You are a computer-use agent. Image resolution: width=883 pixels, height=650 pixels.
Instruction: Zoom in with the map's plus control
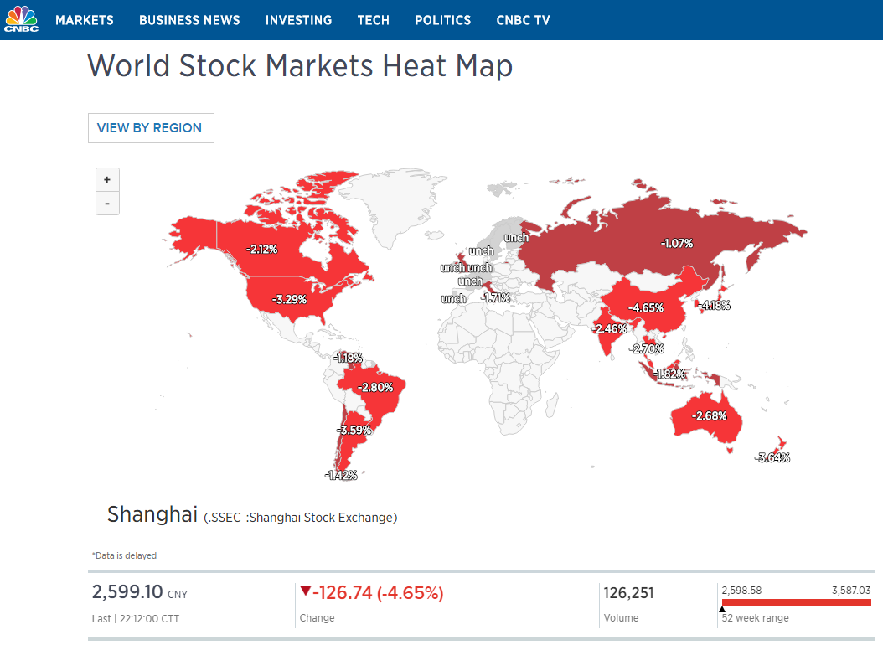click(x=107, y=179)
